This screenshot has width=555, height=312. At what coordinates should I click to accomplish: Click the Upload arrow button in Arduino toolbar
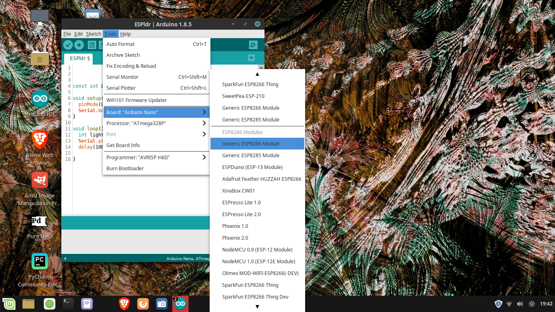click(x=79, y=45)
